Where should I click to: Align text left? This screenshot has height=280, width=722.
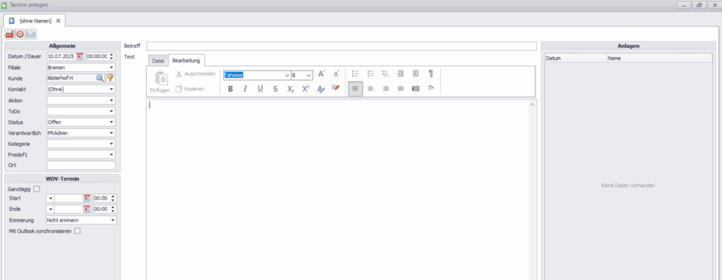pos(355,88)
